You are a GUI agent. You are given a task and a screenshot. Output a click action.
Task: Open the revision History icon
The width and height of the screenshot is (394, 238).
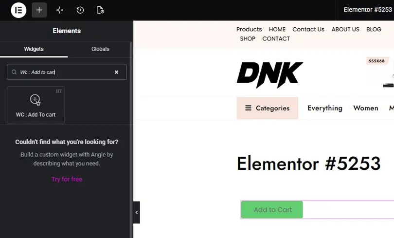point(80,10)
